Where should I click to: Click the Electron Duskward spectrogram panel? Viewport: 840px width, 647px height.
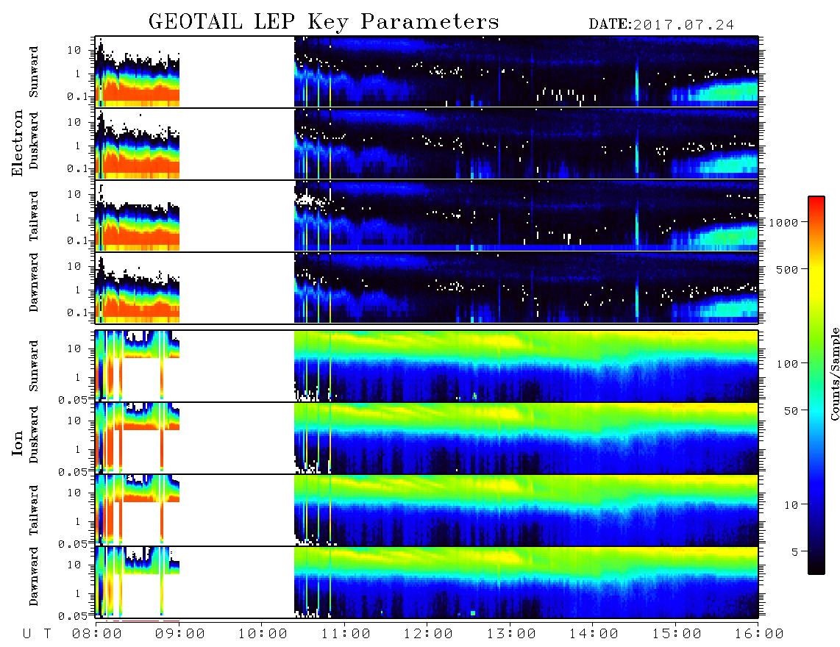pos(427,143)
